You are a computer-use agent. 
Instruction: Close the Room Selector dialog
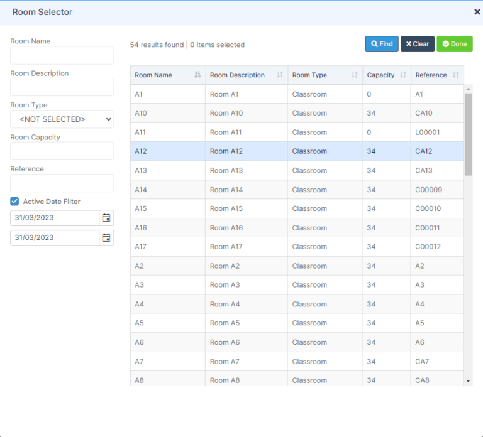(x=477, y=12)
